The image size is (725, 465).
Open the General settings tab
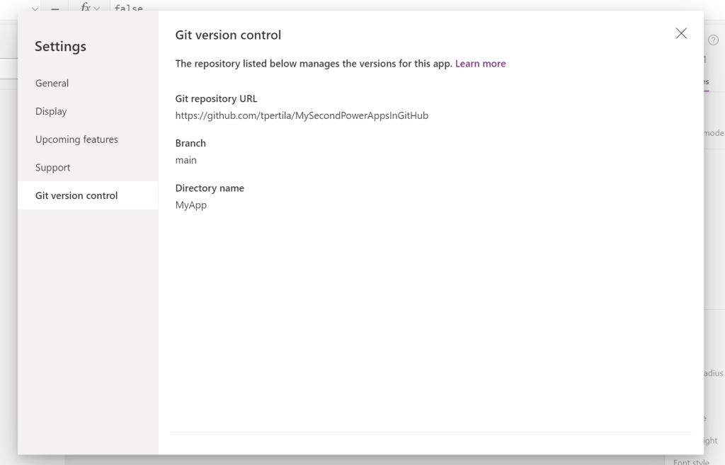tap(52, 83)
